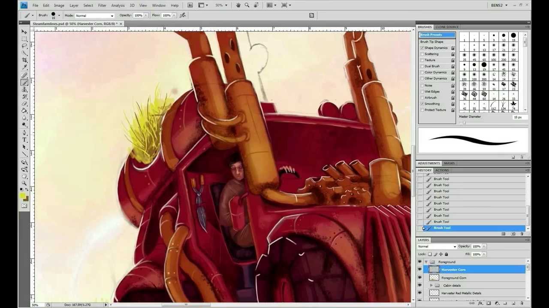
Task: Adjust the Master Diameter slider
Action: point(464,123)
